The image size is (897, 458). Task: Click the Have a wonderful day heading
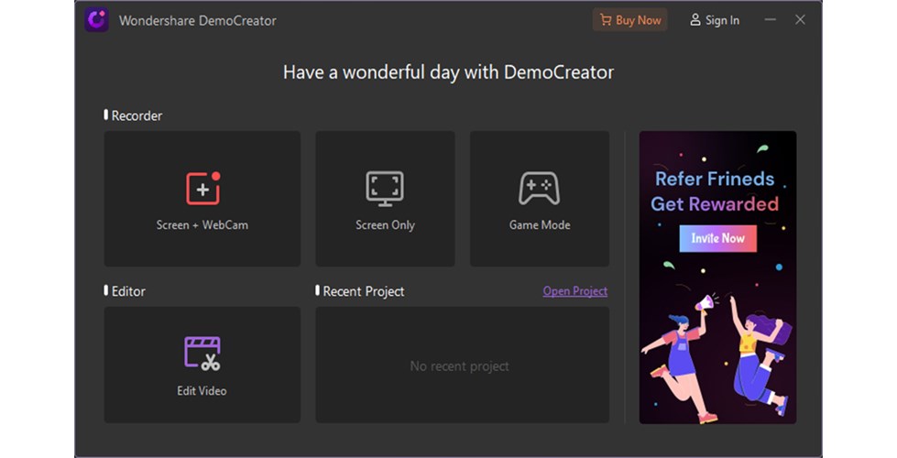click(x=449, y=72)
